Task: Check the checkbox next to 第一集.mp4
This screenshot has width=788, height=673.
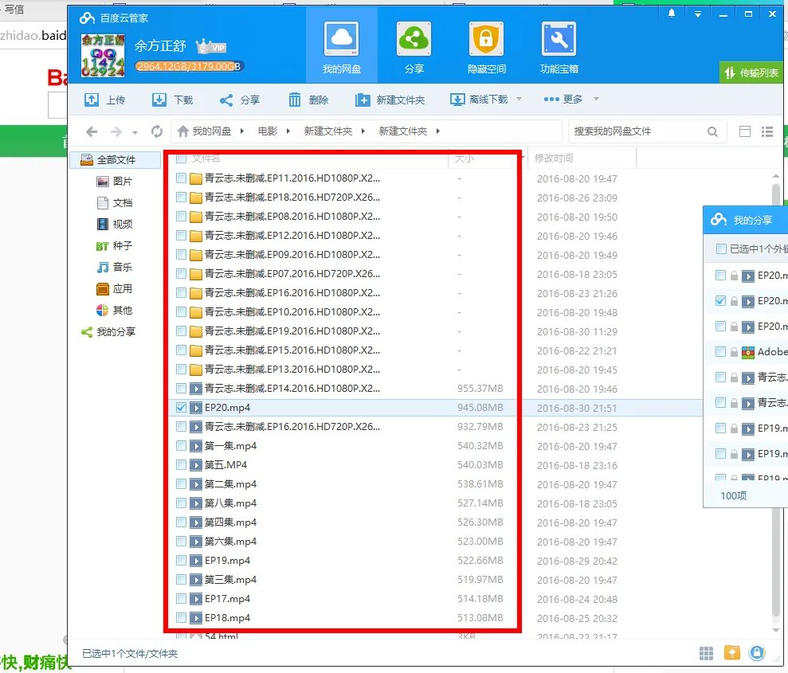Action: click(x=181, y=446)
